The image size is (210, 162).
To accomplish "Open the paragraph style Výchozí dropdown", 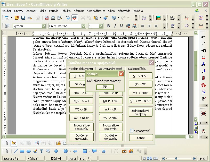I will tap(44, 26).
